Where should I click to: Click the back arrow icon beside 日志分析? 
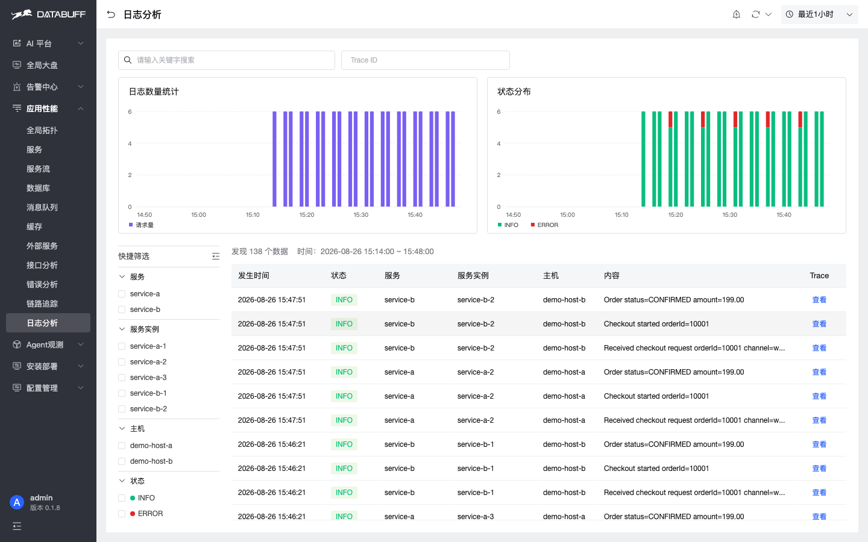(111, 14)
